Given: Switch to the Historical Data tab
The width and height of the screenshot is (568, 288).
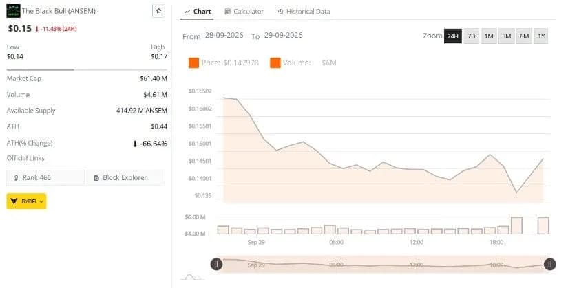Looking at the screenshot, I should pyautogui.click(x=304, y=12).
